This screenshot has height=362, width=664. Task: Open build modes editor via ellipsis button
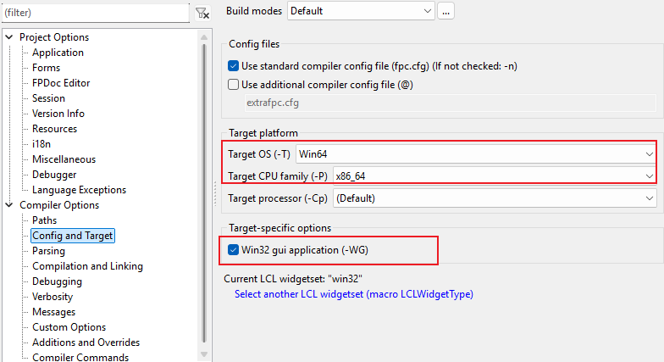click(x=445, y=11)
